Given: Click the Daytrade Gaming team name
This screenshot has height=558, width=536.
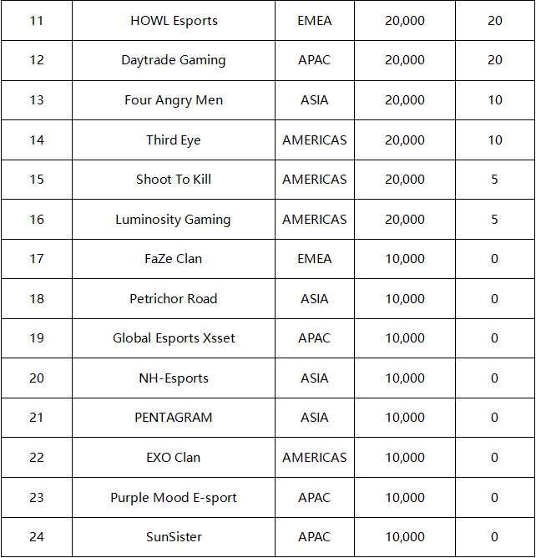Looking at the screenshot, I should click(174, 60).
